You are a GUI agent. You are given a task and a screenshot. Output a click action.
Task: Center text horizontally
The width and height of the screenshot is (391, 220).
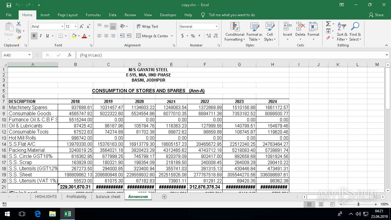[x=106, y=36]
